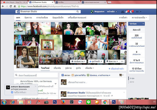
Task: Select สถานะ status composer option
Action: coord(66,75)
